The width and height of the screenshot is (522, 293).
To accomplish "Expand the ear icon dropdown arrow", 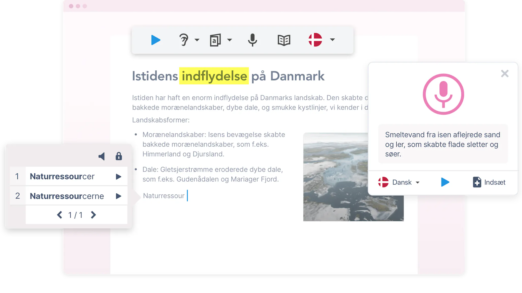I will point(197,40).
